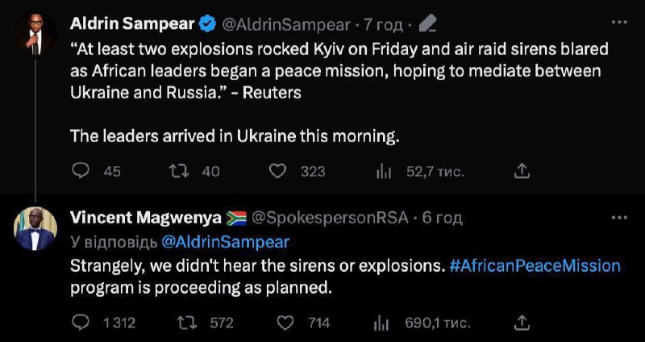The image size is (645, 342).
Task: Share Aldrin Sampear's tweet
Action: pyautogui.click(x=522, y=170)
